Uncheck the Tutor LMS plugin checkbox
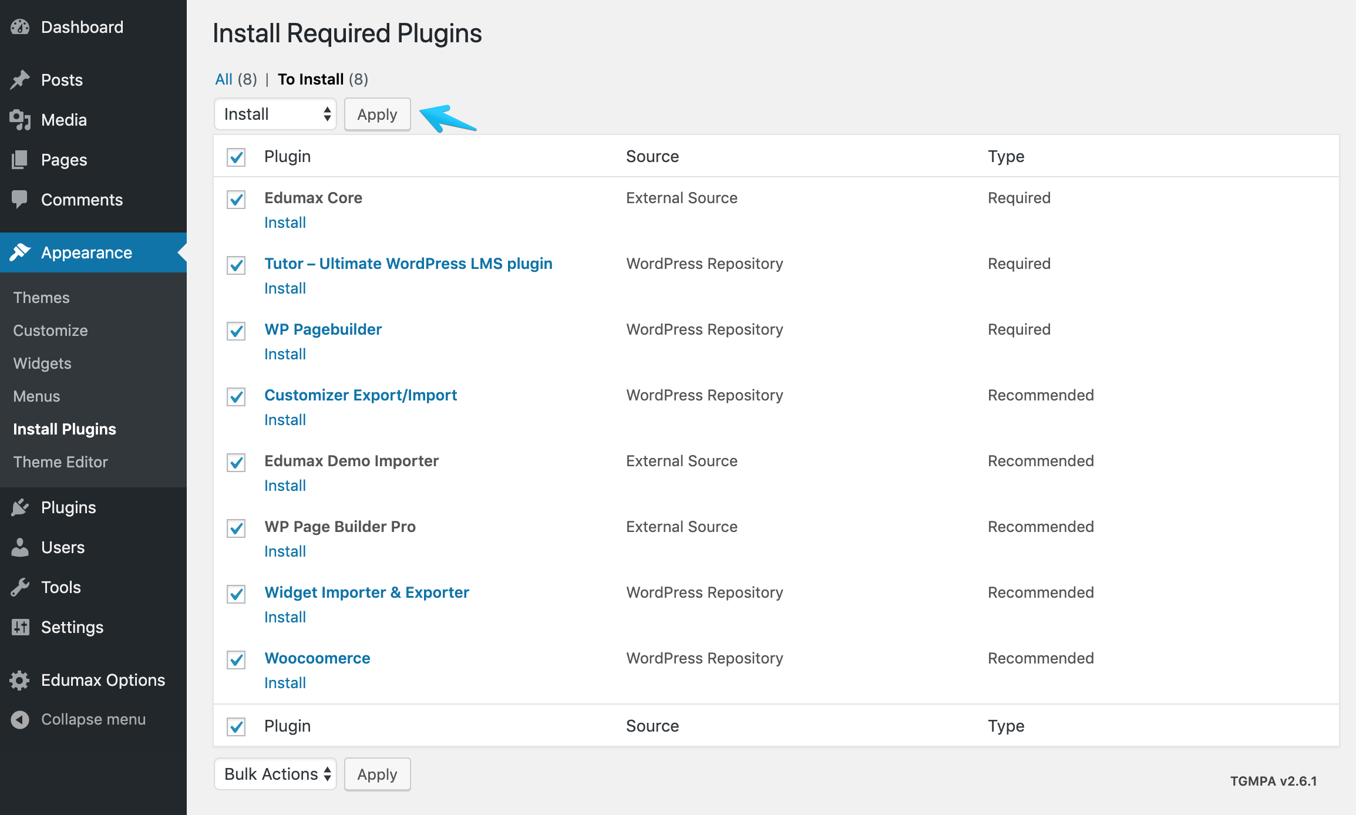Viewport: 1356px width, 815px height. (x=236, y=265)
